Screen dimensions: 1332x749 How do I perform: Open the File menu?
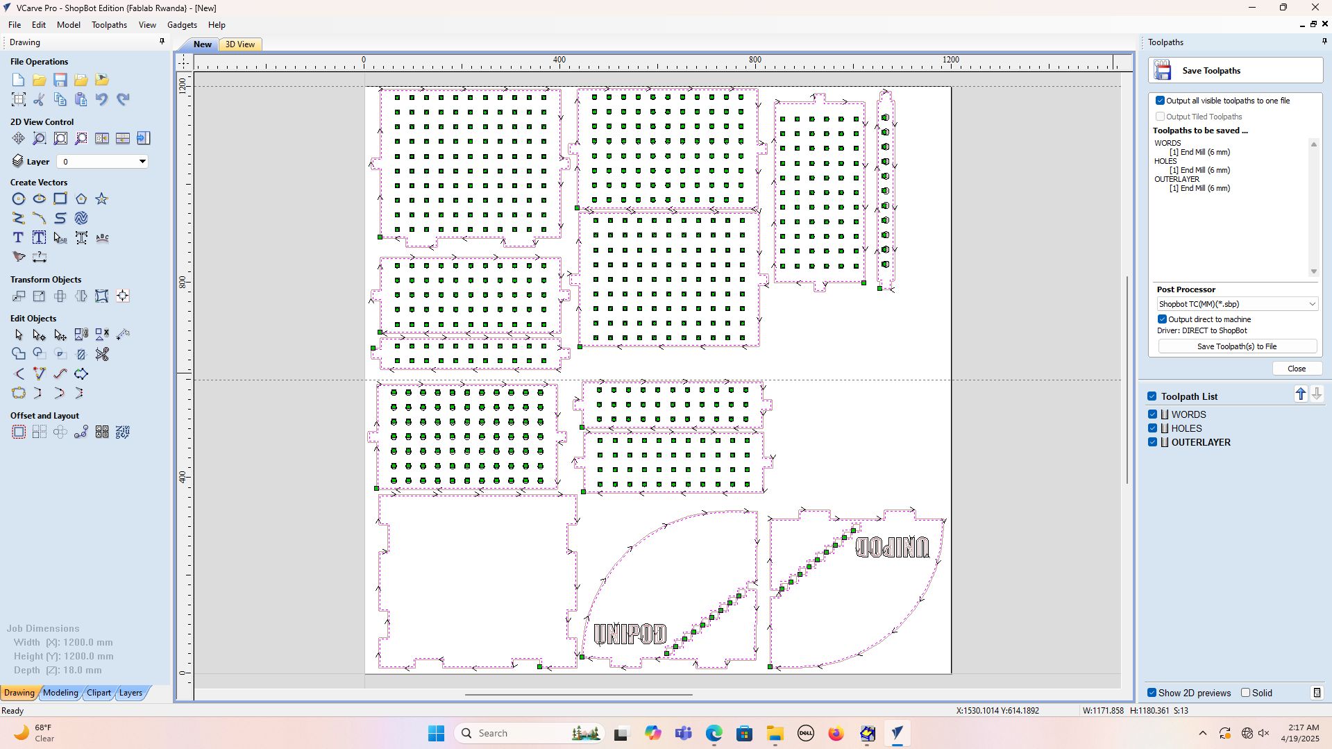15,25
